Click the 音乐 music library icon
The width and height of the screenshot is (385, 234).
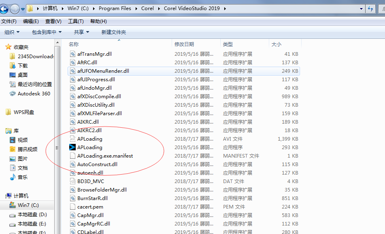12,177
